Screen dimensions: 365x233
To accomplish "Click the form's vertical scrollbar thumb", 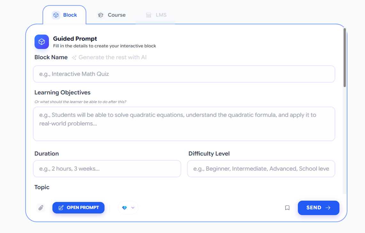I will click(x=345, y=58).
